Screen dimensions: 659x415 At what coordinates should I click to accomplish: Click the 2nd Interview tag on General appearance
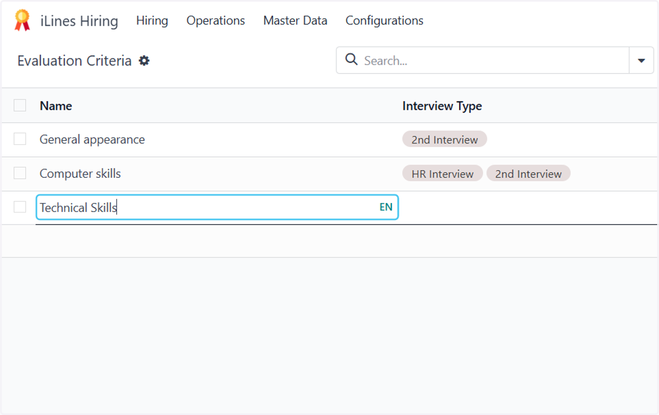point(445,139)
